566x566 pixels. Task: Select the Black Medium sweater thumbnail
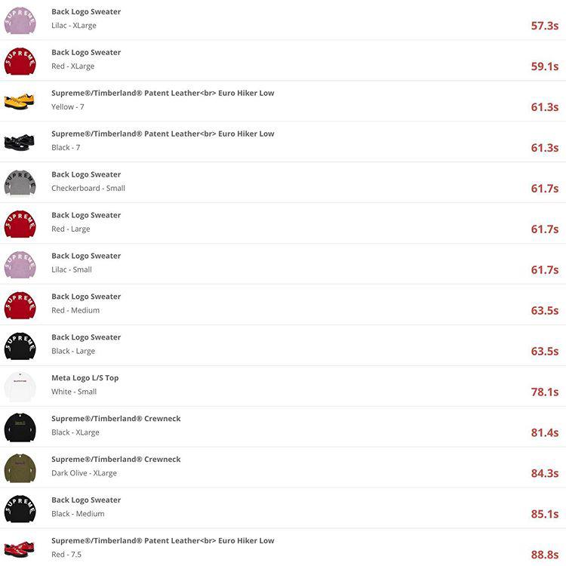20,509
